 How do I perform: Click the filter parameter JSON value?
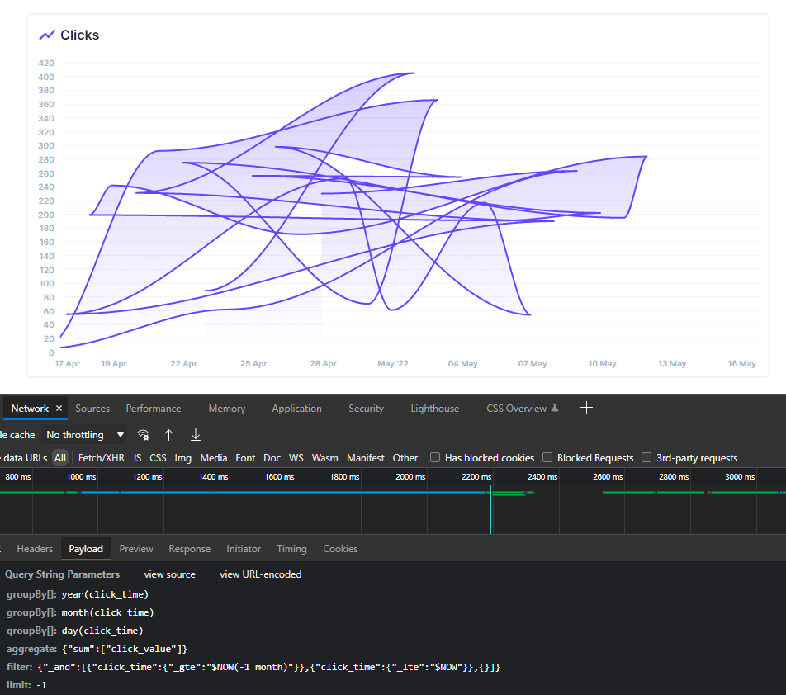tap(268, 667)
